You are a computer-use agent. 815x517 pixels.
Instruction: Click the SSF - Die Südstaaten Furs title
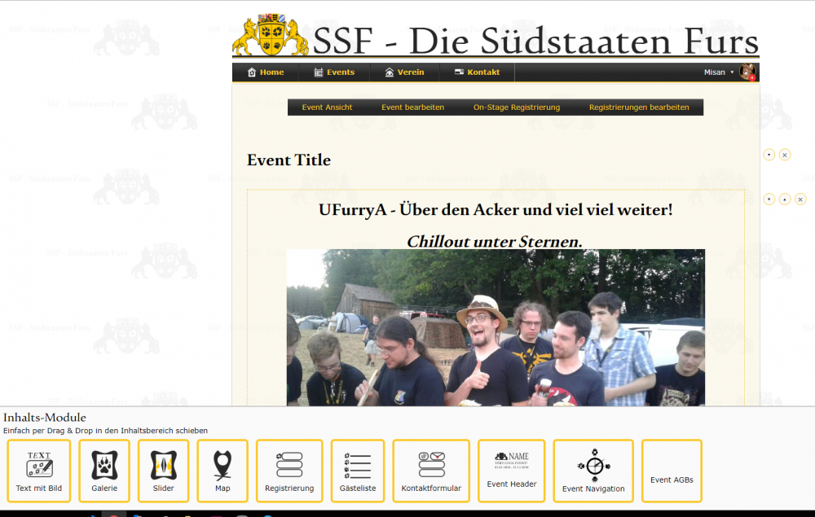tap(535, 41)
